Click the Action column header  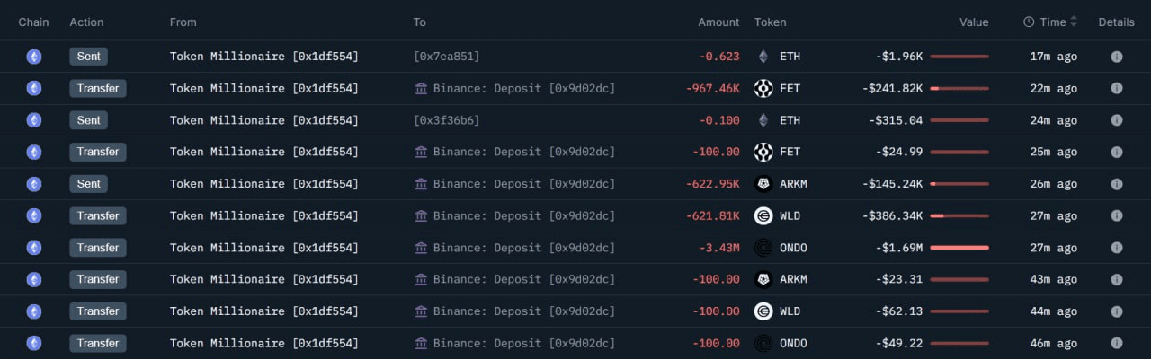[x=86, y=22]
